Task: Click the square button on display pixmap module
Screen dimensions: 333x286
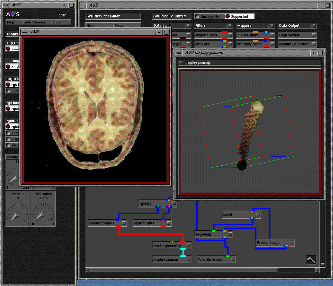Action: pyautogui.click(x=188, y=260)
